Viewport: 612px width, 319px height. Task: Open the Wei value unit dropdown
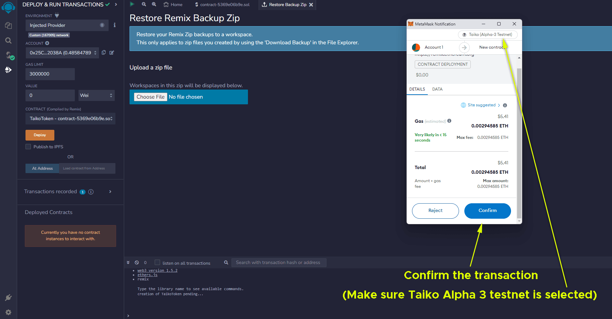click(x=97, y=95)
